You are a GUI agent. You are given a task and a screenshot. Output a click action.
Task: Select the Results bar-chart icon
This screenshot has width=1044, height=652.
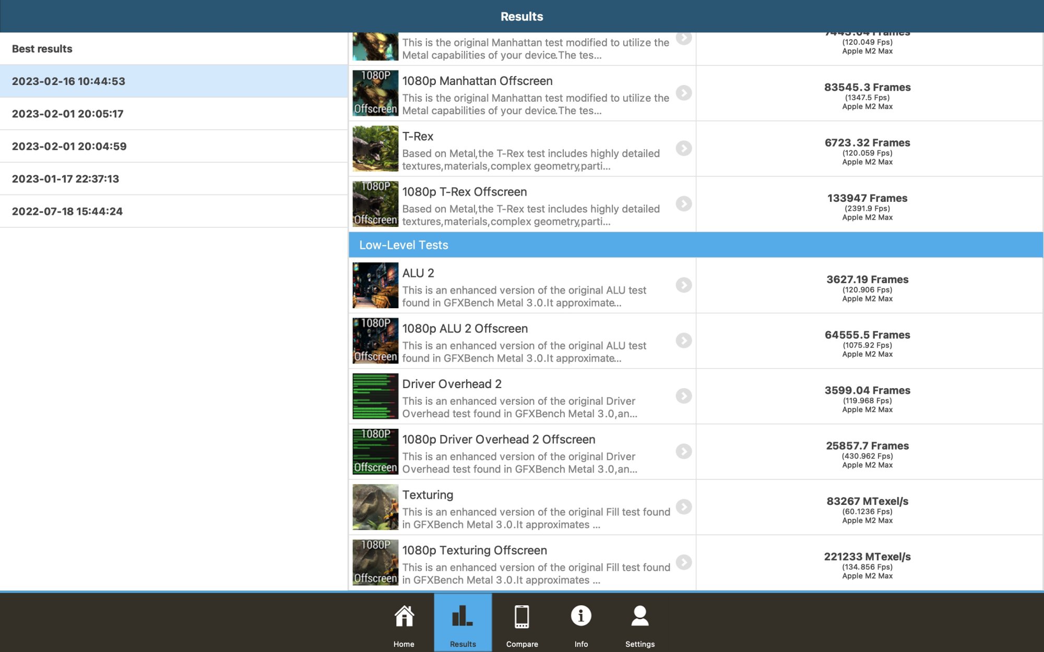[x=462, y=617]
